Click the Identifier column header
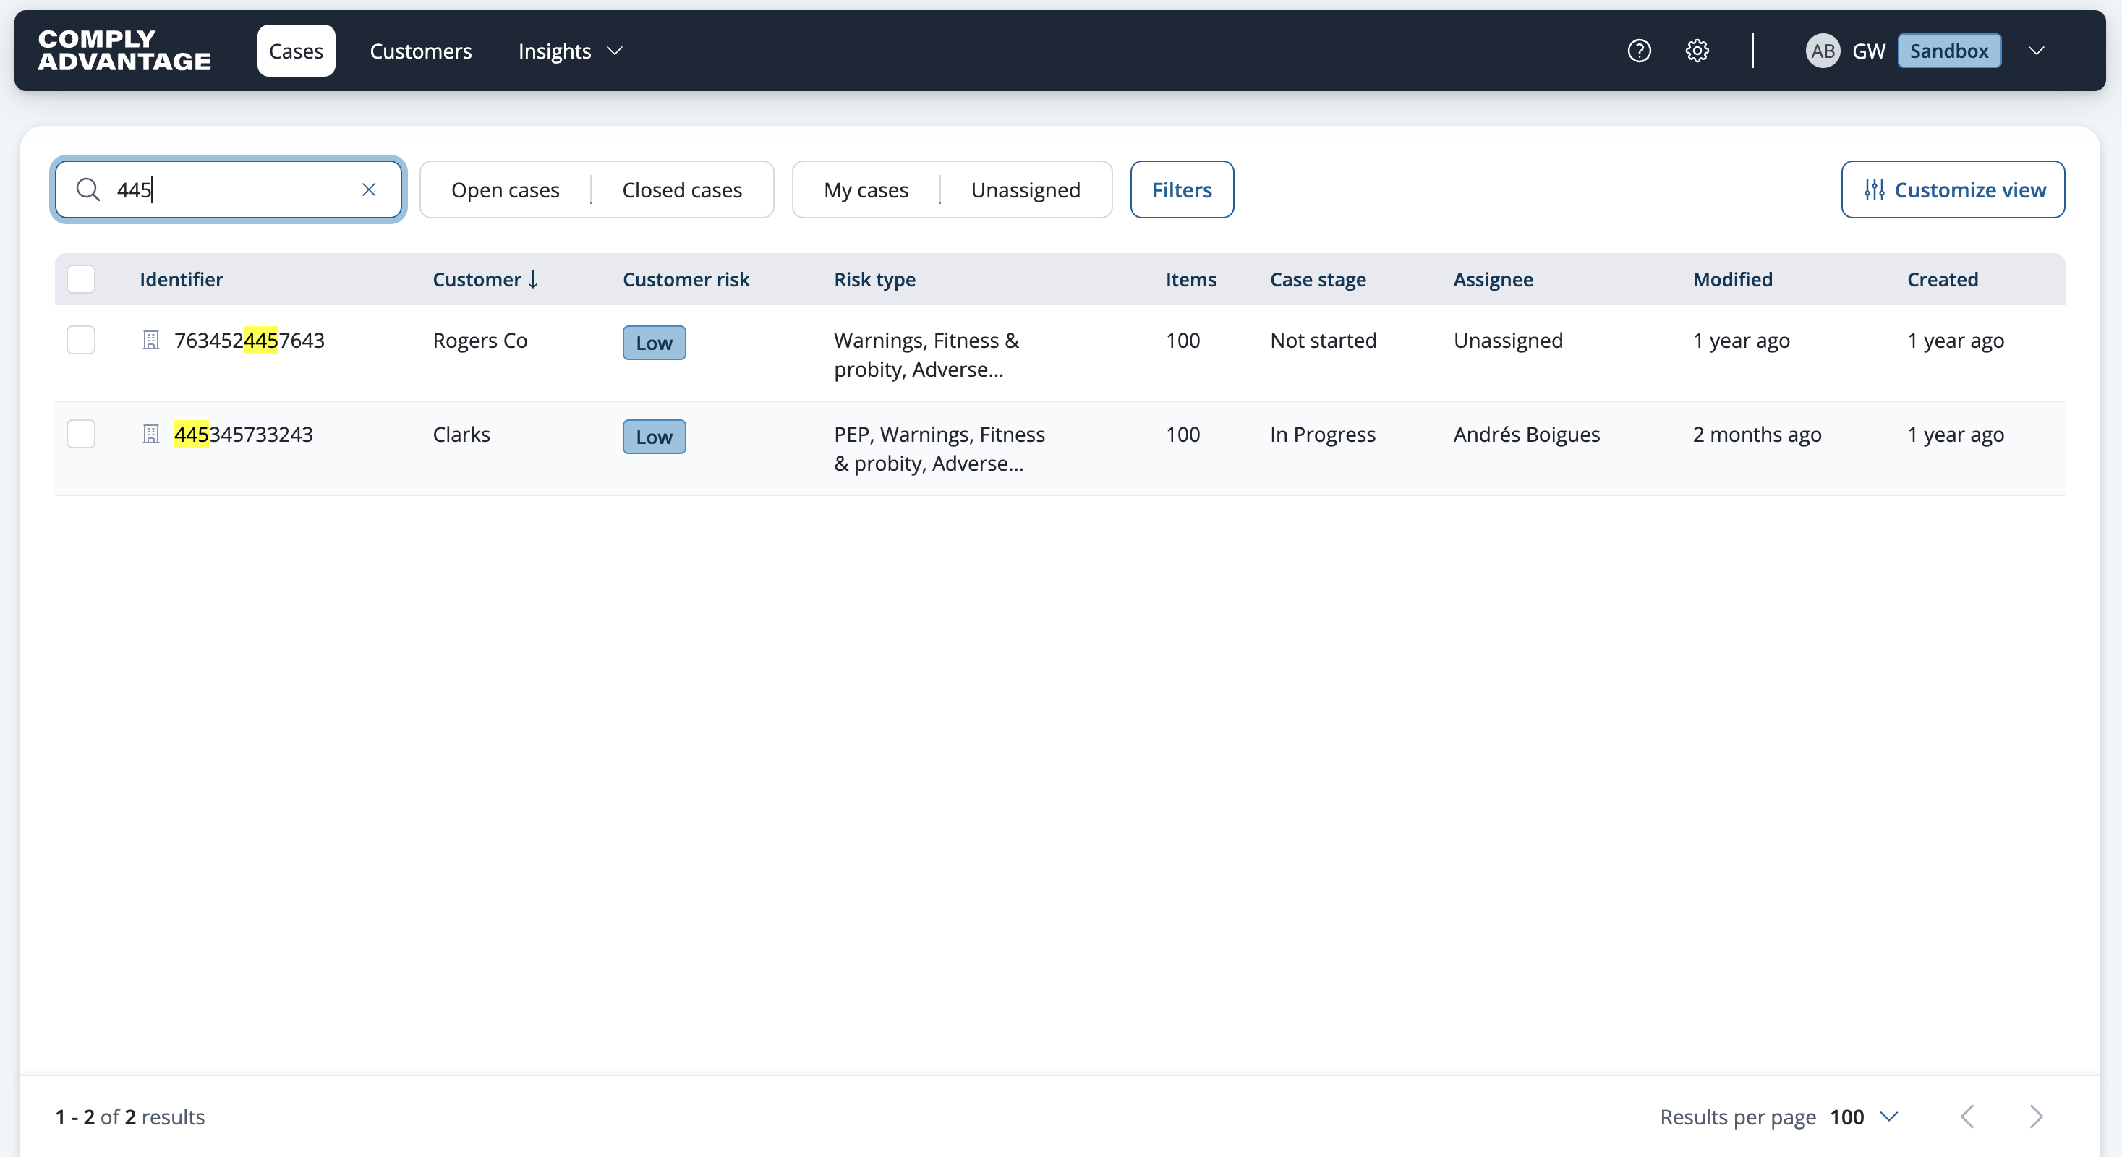Viewport: 2122px width, 1157px height. 182,280
